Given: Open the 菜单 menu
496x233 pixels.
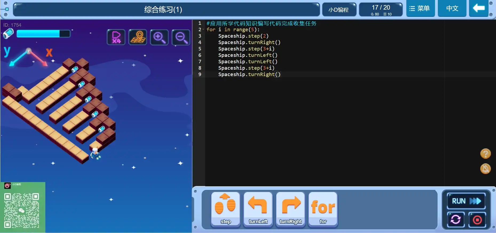Looking at the screenshot, I should point(420,9).
